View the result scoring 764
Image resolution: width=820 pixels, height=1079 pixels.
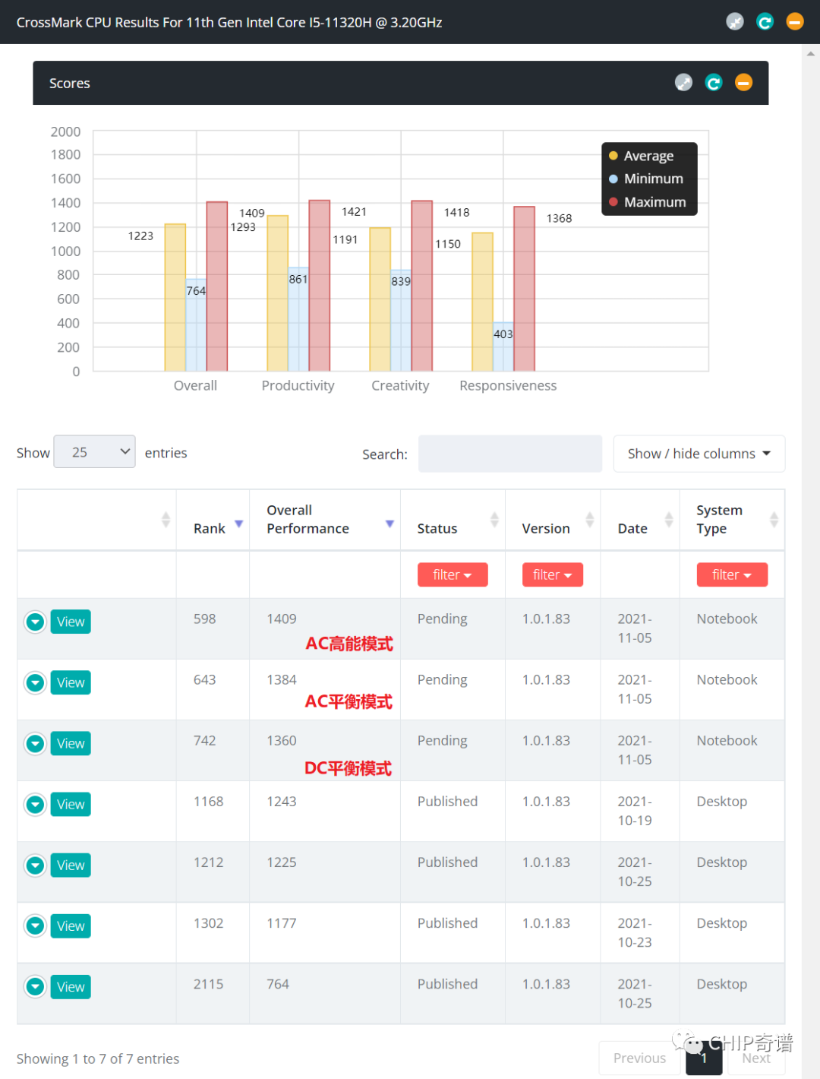[71, 986]
